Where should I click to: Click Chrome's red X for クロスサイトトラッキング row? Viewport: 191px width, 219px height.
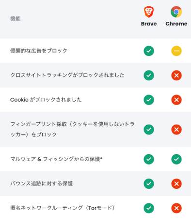point(176,75)
